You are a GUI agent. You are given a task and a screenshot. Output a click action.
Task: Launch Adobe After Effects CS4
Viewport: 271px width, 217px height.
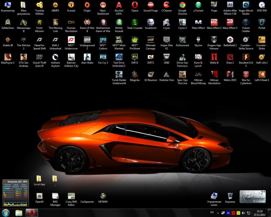(x=230, y=5)
